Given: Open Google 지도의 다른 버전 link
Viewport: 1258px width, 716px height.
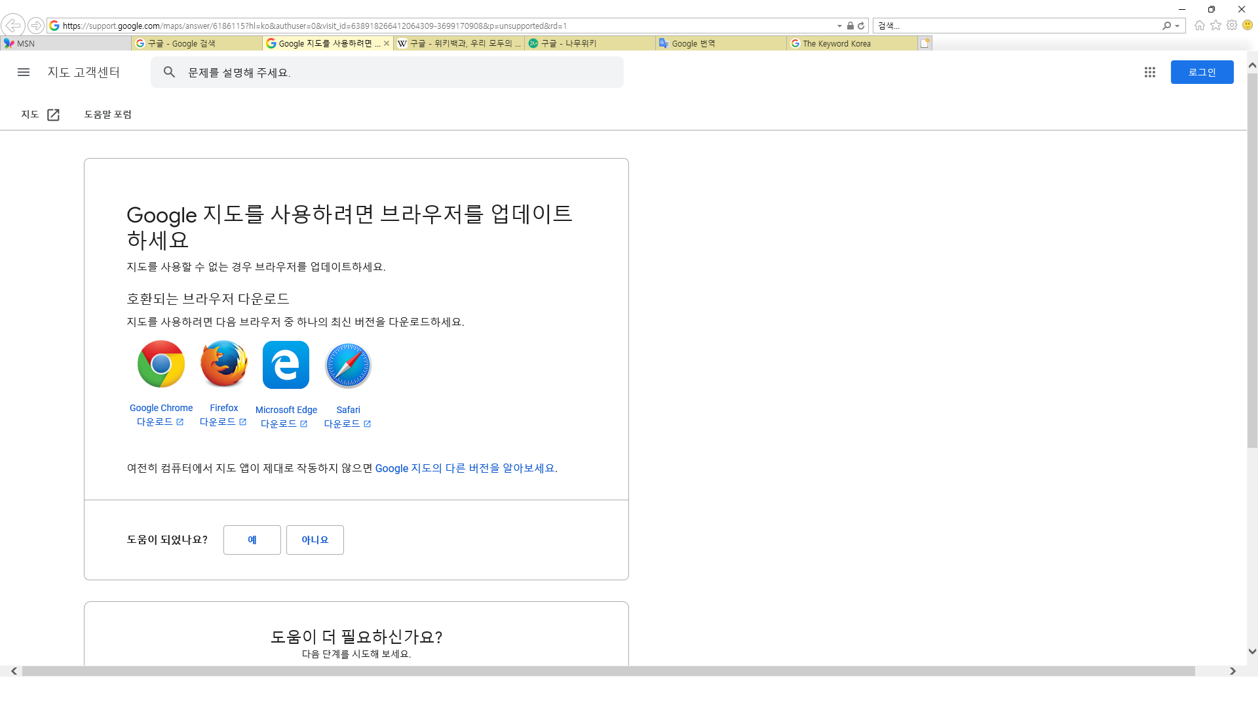Looking at the screenshot, I should 465,468.
